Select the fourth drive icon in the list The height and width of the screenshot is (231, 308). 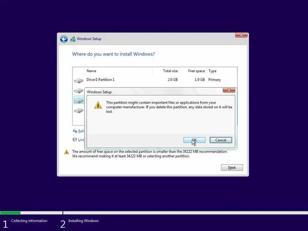click(79, 110)
